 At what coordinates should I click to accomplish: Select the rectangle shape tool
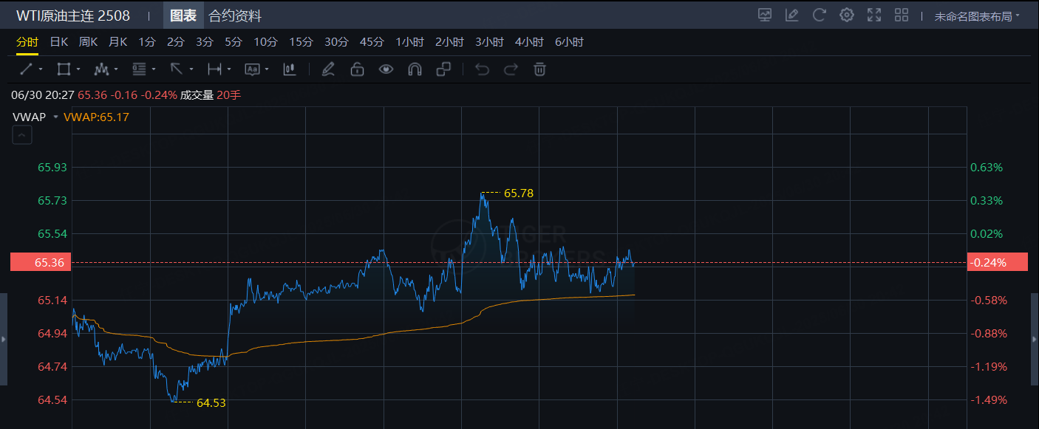(x=64, y=69)
